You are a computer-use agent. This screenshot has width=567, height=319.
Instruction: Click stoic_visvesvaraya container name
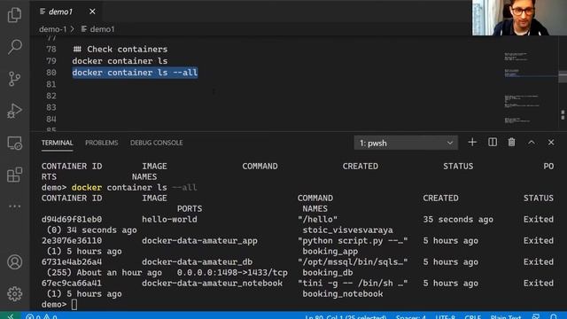pyautogui.click(x=347, y=230)
